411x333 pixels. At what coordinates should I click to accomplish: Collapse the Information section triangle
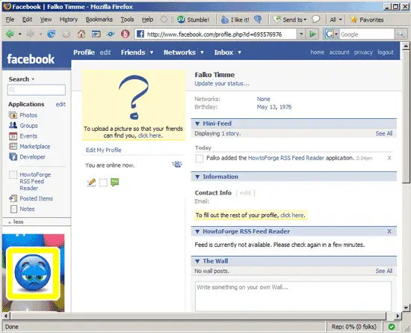coord(197,177)
